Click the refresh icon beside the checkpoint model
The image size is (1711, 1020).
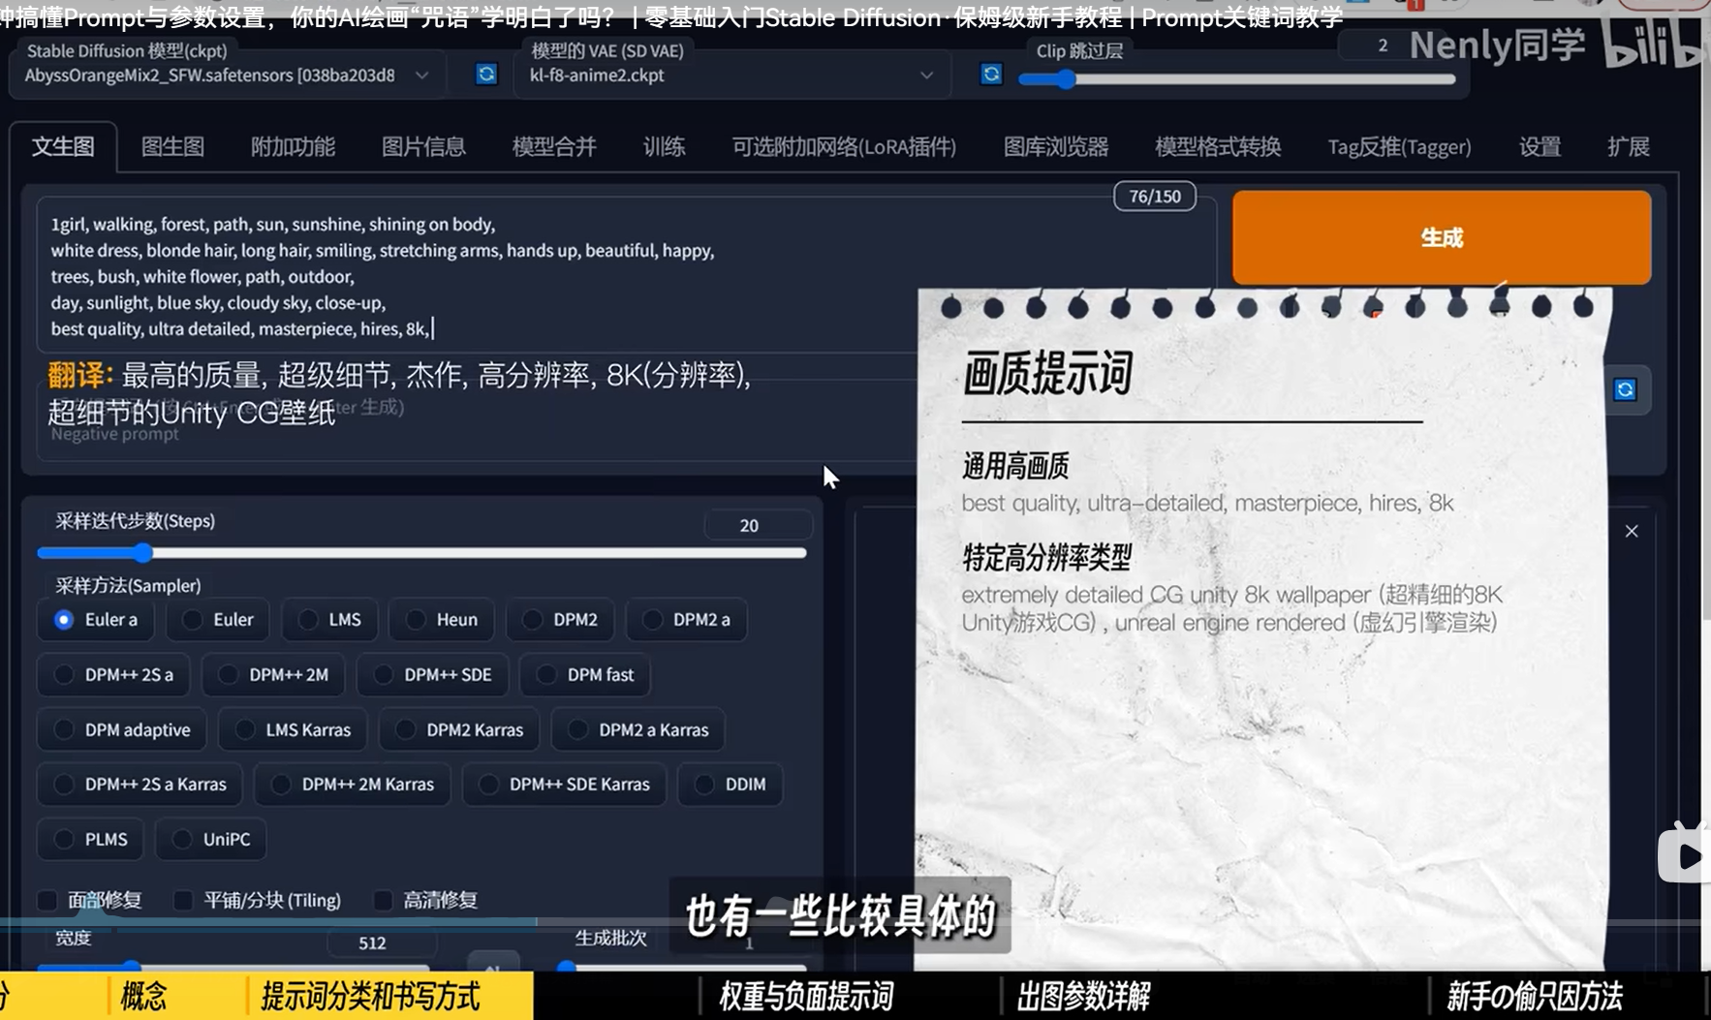486,75
